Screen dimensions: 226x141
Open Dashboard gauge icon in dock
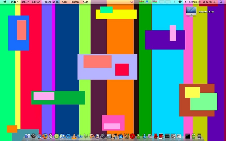33,136
